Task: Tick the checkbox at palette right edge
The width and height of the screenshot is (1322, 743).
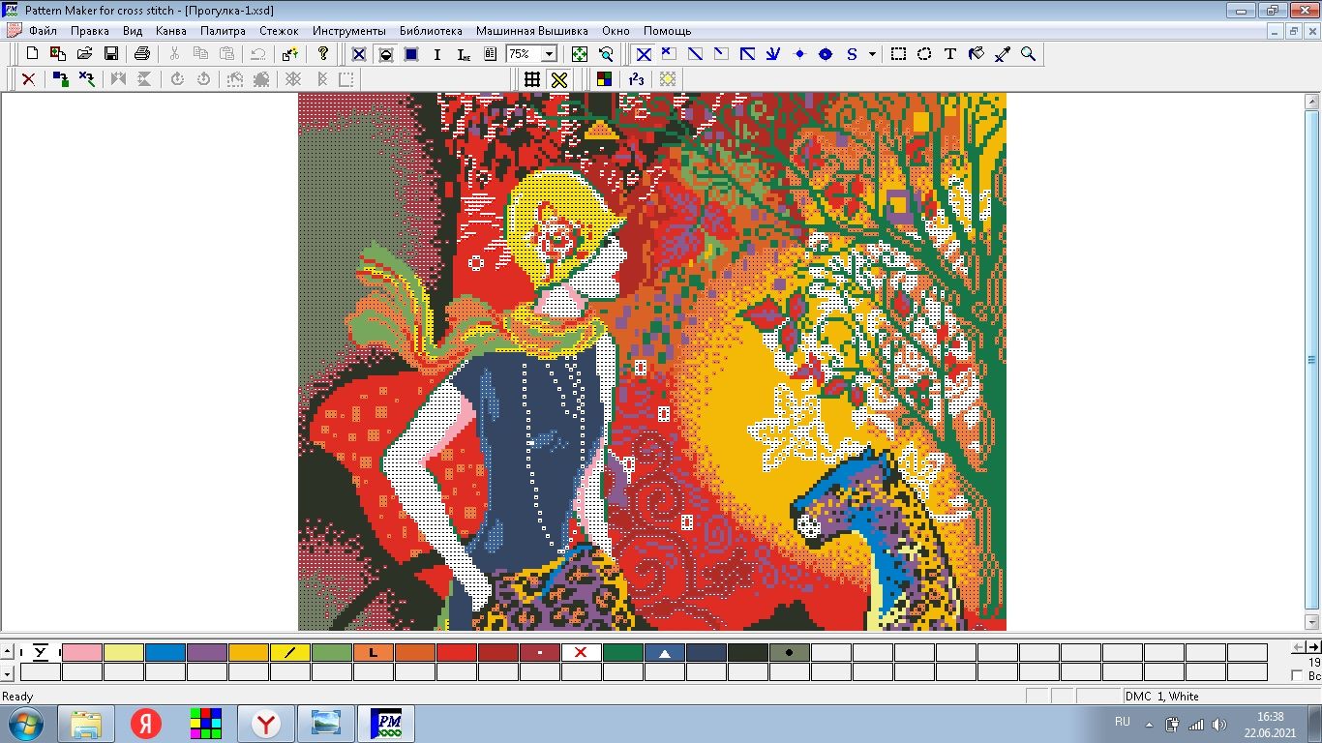Action: point(1298,676)
